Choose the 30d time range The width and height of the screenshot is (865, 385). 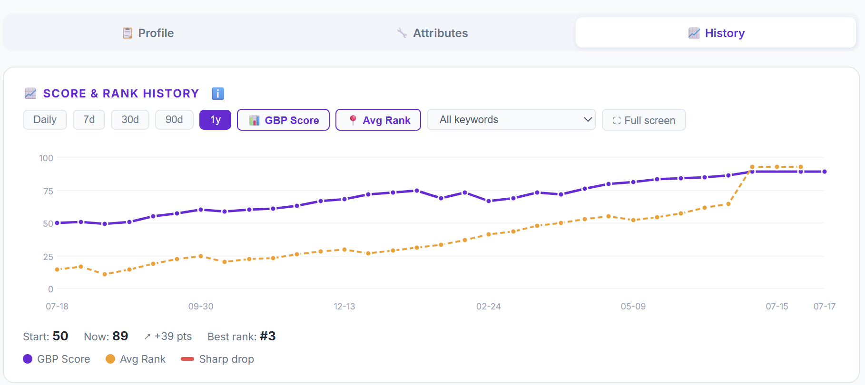click(130, 120)
